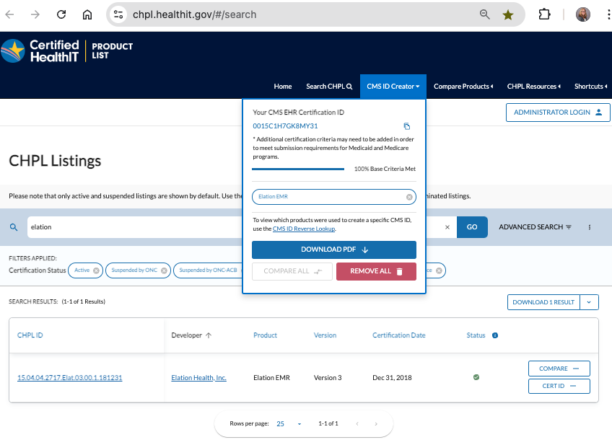
Task: Open download results options dropdown arrow
Action: (x=589, y=302)
